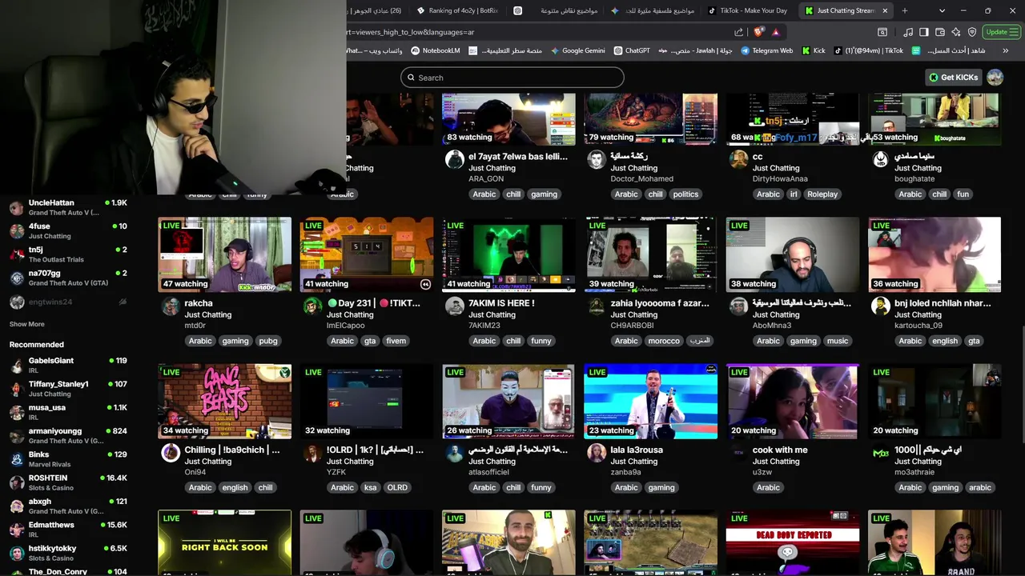Open the Brave wallet icon
1025x576 pixels.
[940, 32]
